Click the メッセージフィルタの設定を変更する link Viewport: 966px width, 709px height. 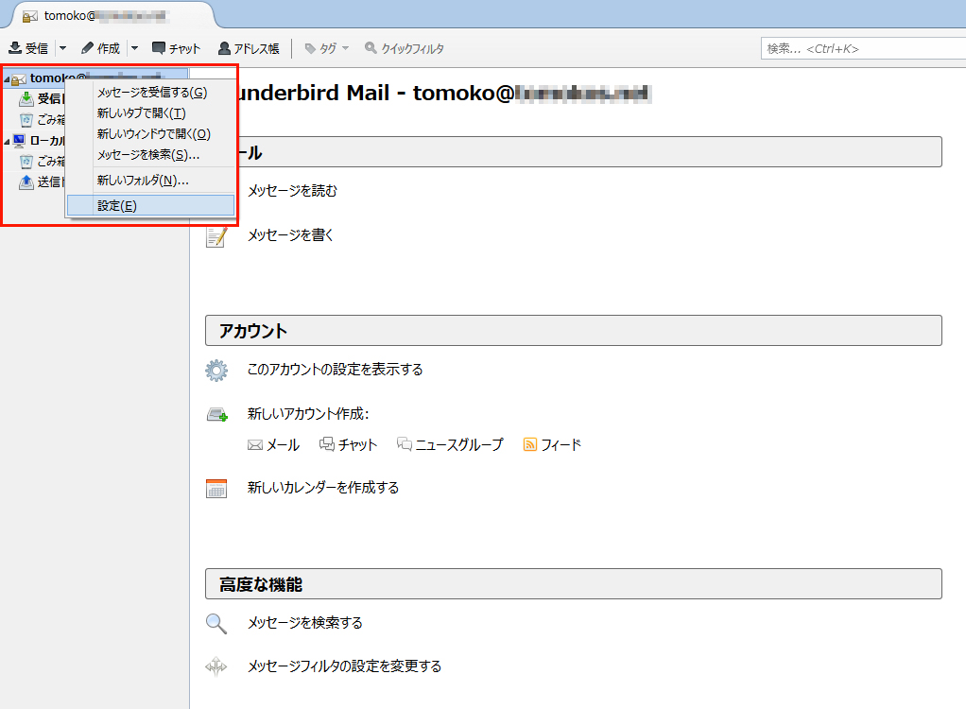pos(344,666)
